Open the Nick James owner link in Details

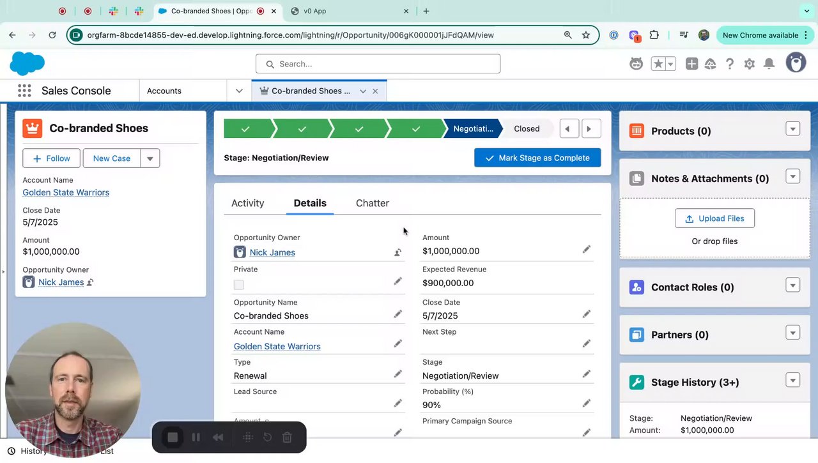tap(272, 252)
